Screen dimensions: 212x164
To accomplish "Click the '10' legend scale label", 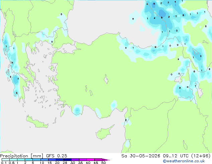I will pos(42,163).
